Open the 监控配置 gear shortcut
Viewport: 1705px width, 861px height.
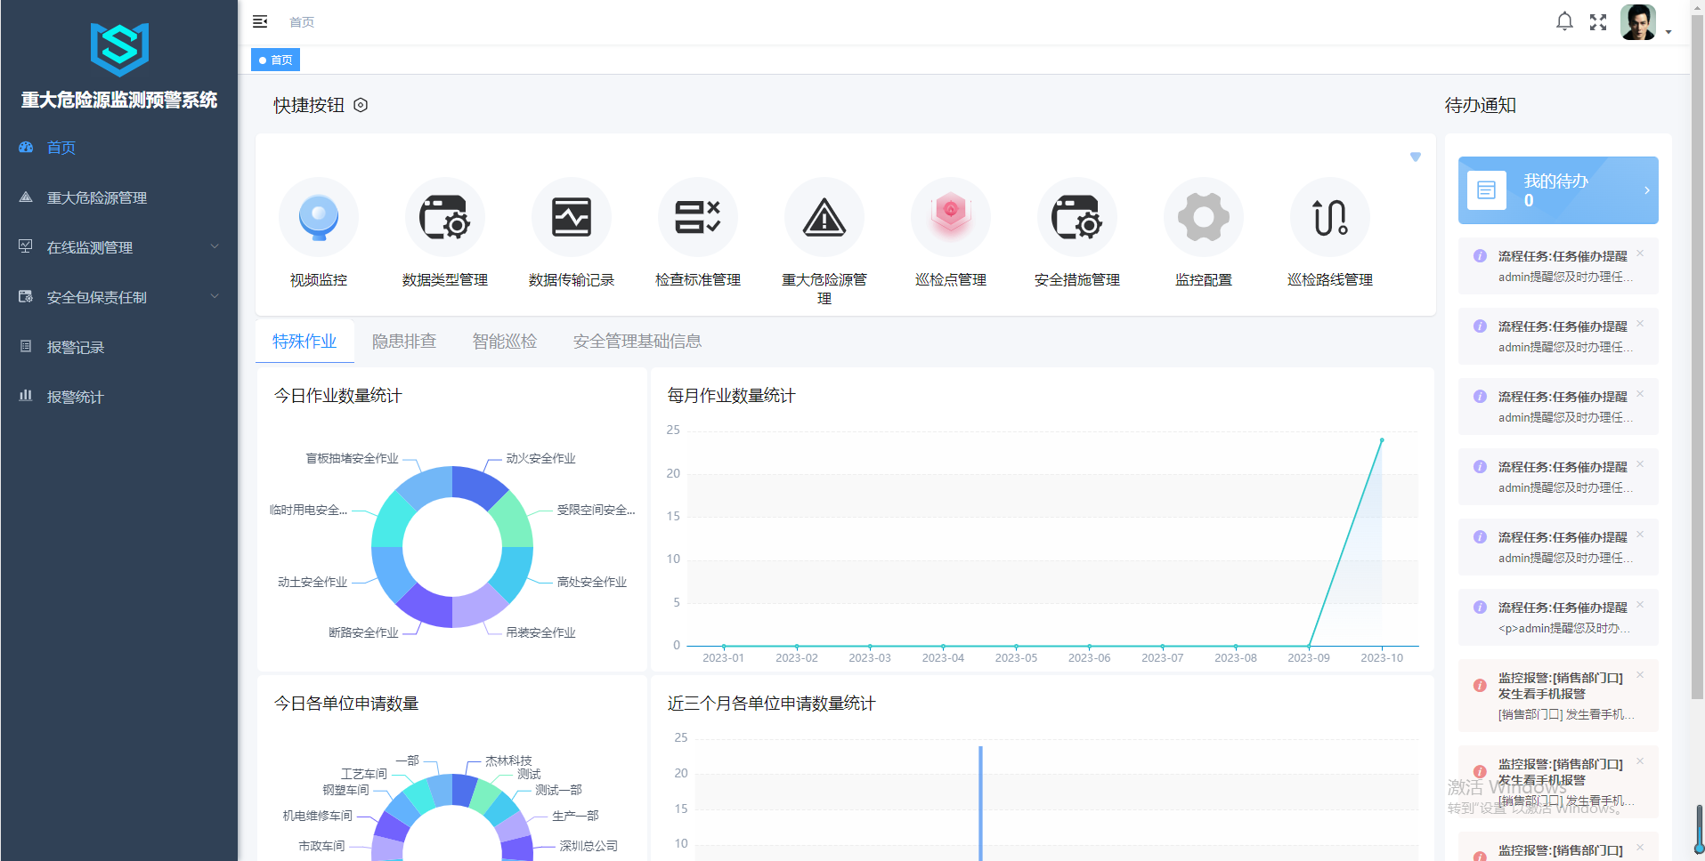click(1204, 217)
